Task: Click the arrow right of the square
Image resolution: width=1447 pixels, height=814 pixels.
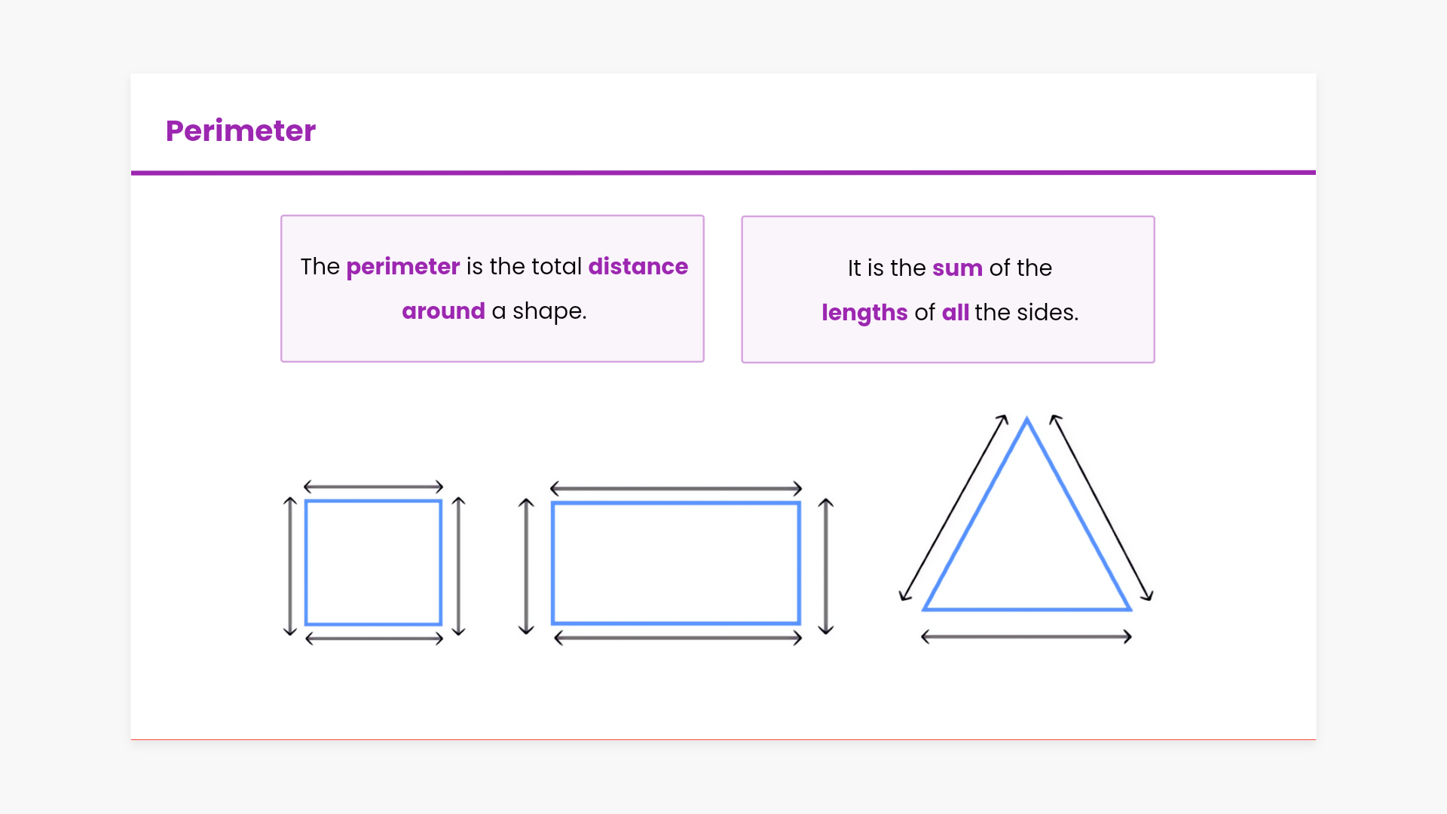Action: click(x=458, y=565)
